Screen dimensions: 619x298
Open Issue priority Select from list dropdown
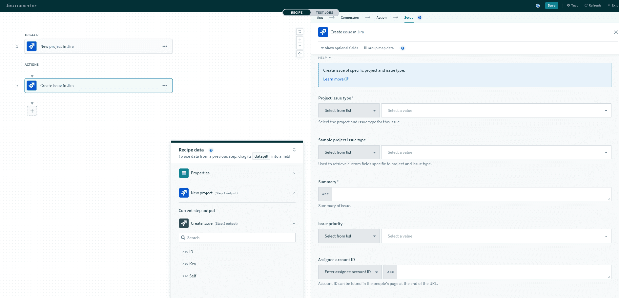349,236
